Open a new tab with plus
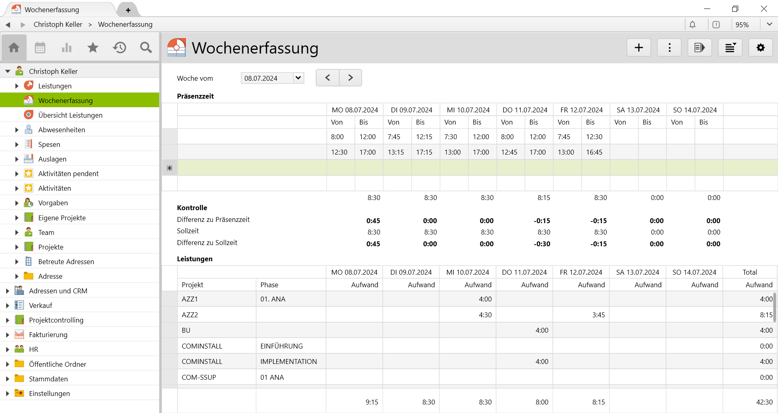 (x=128, y=10)
